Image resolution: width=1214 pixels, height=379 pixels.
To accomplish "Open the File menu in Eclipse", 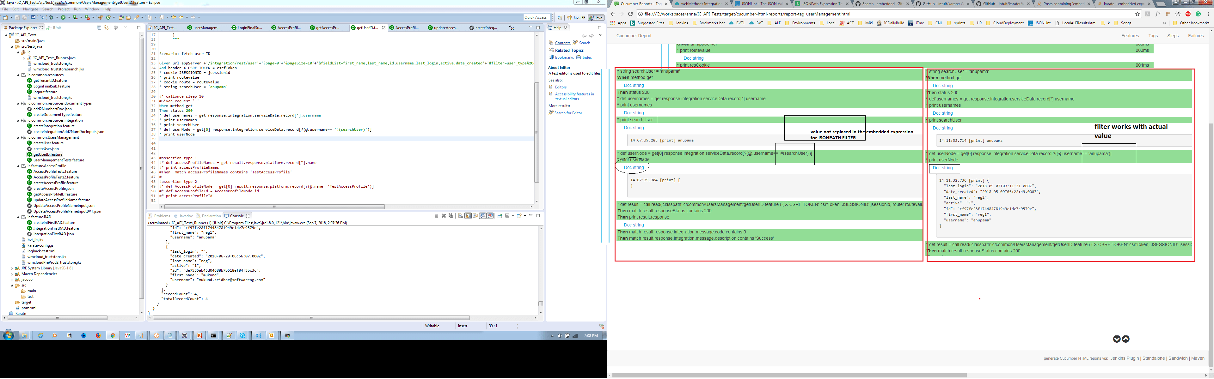I will click(x=5, y=9).
